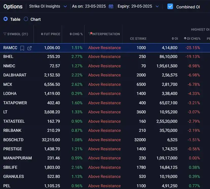Click the Expiry date 29-05-2025 value
Viewport: 210px width, 189px height.
tap(142, 6)
